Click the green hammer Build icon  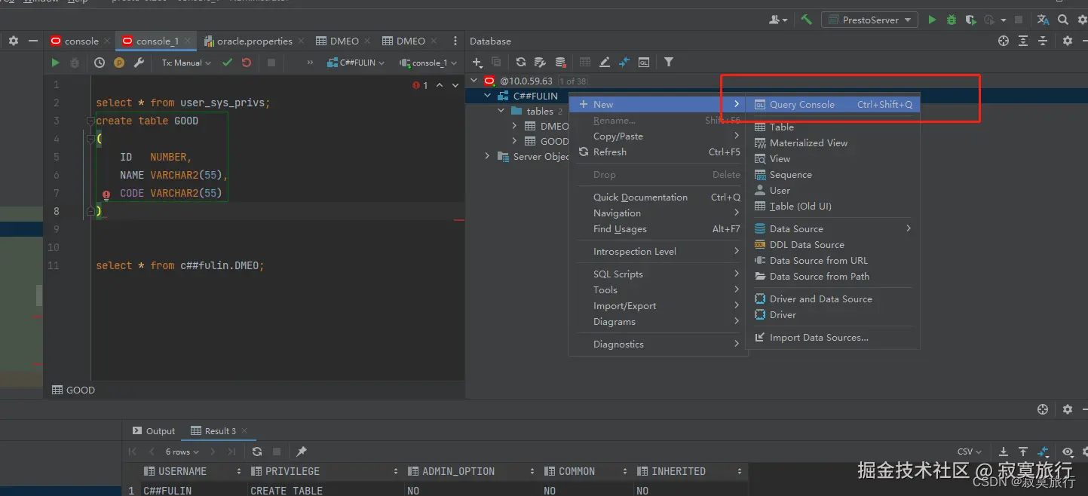tap(806, 20)
